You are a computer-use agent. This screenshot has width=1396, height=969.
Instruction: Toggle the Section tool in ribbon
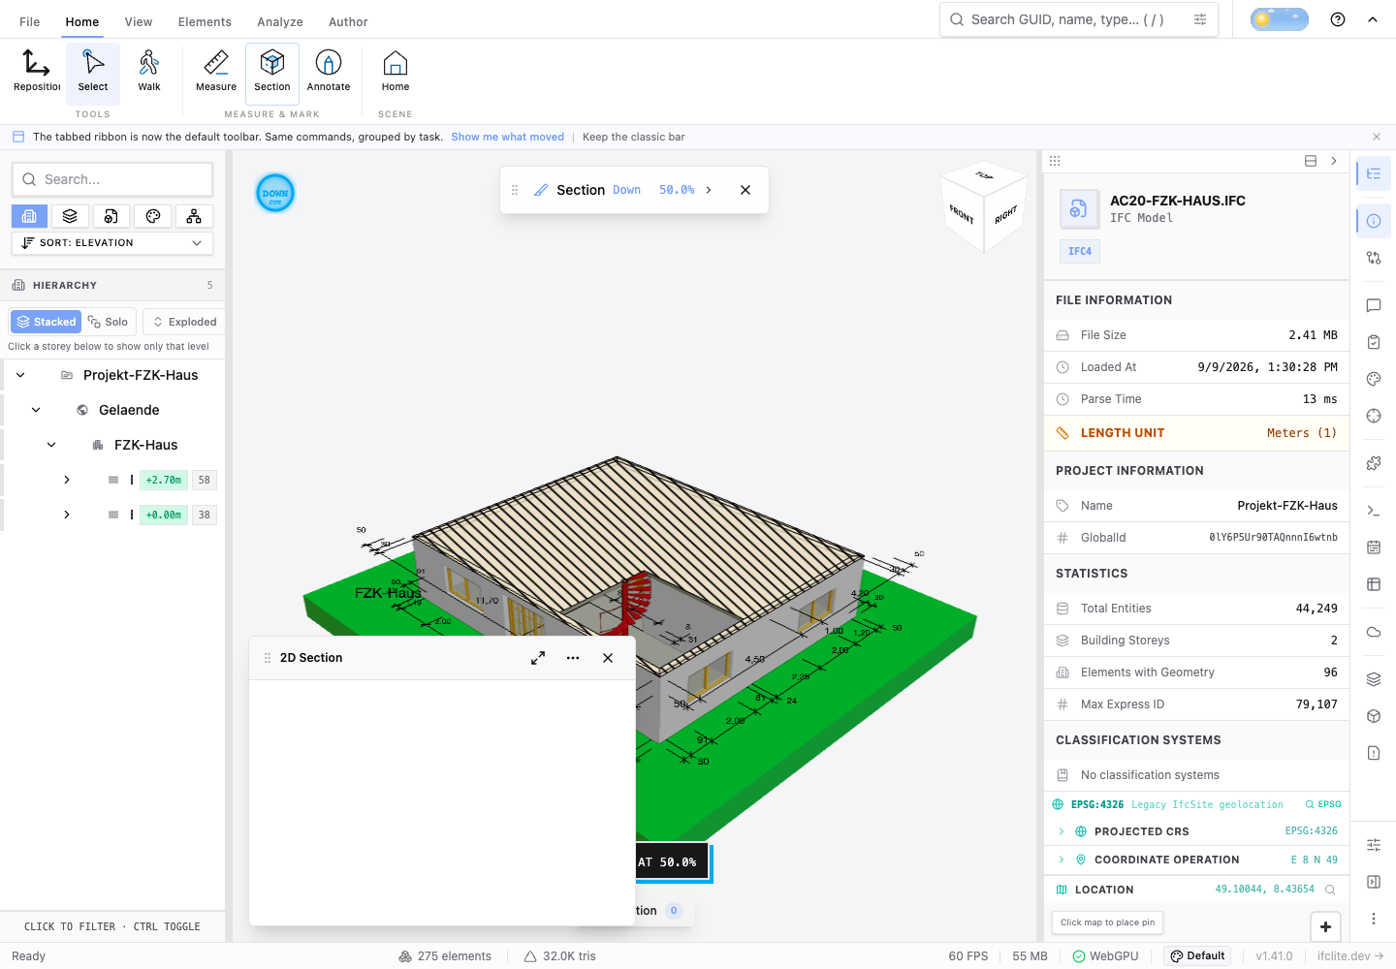pos(272,73)
